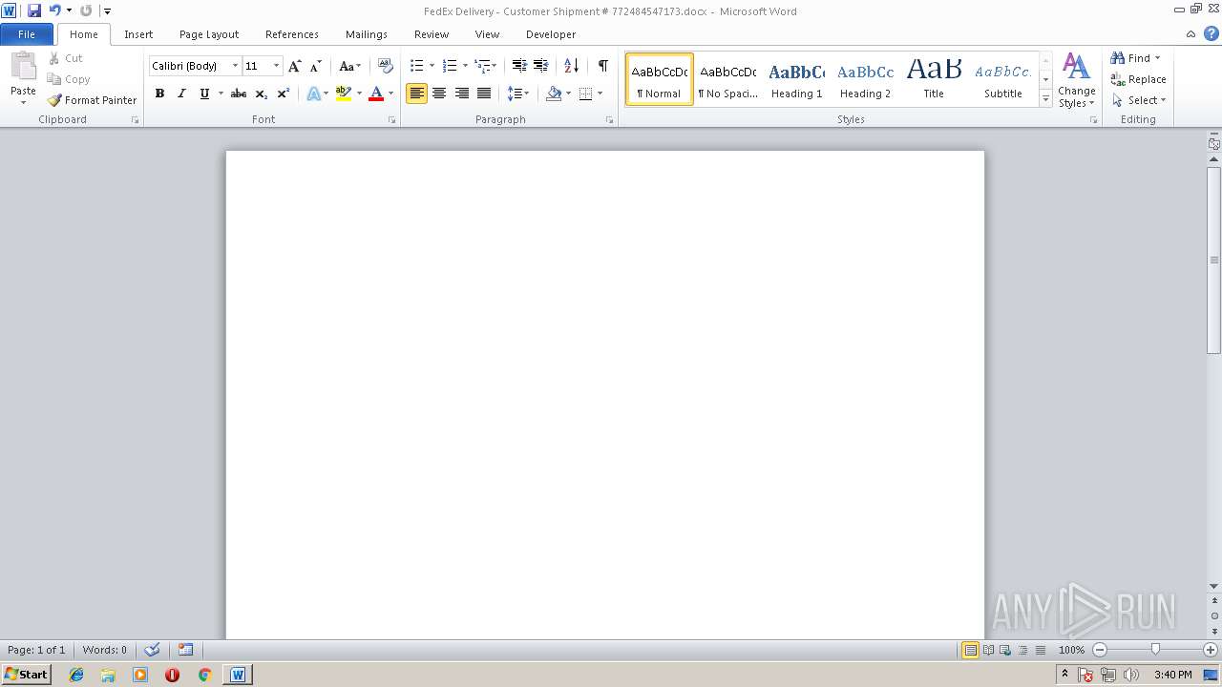This screenshot has height=687, width=1222.
Task: Click the 100% zoom level button
Action: point(1071,650)
